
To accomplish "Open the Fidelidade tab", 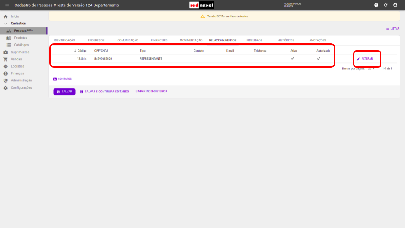I will [x=254, y=41].
